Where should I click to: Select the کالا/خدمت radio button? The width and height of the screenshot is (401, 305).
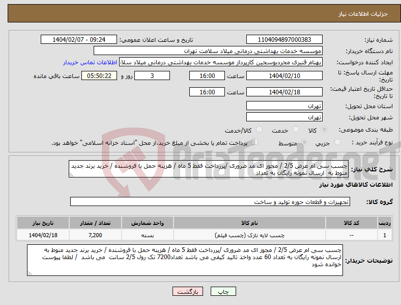point(260,130)
